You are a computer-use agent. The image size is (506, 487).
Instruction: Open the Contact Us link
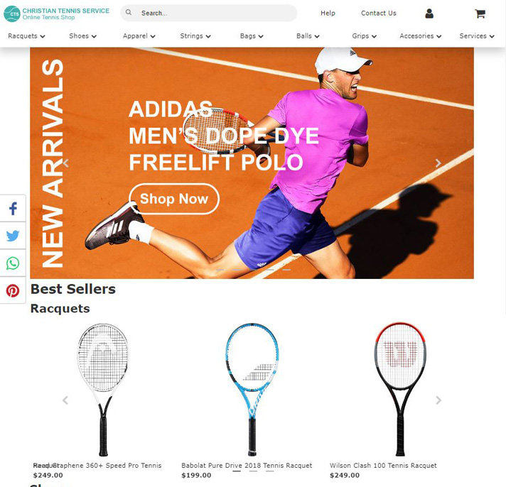pos(379,13)
